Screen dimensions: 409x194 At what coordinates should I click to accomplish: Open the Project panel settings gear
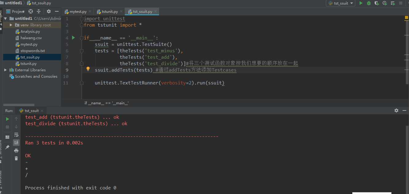click(x=49, y=11)
